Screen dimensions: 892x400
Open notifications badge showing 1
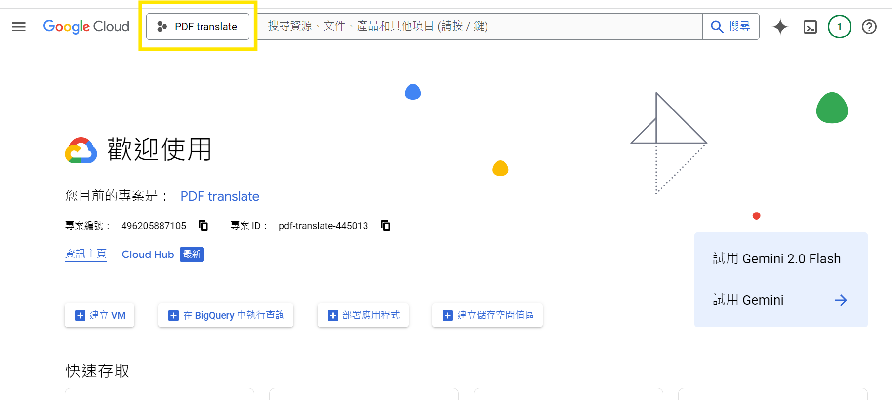[x=839, y=27]
